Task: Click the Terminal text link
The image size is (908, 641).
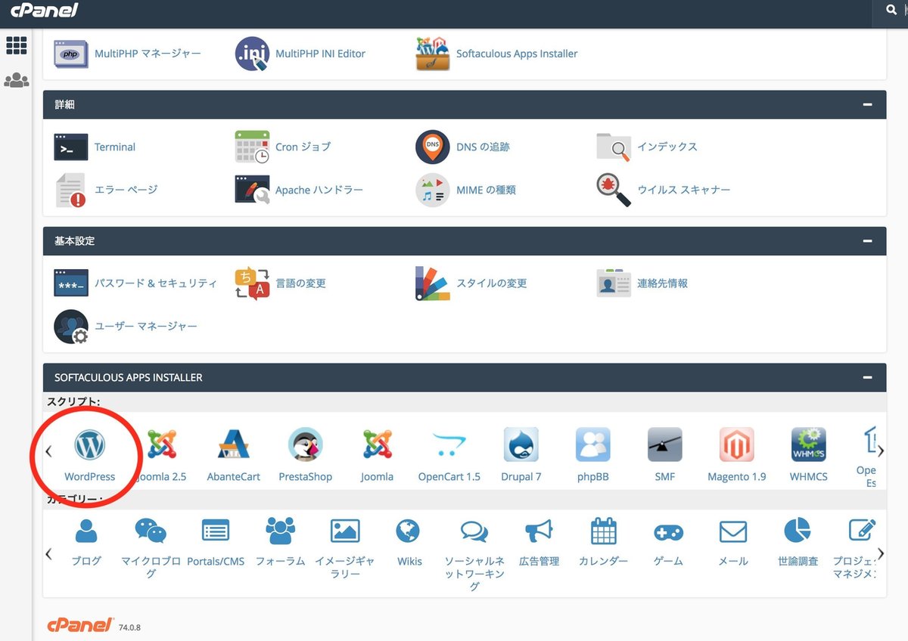Action: click(x=115, y=147)
